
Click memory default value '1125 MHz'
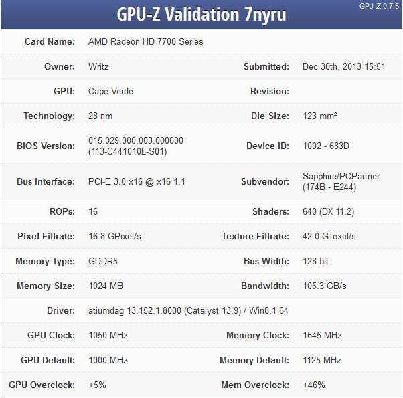pos(322,360)
